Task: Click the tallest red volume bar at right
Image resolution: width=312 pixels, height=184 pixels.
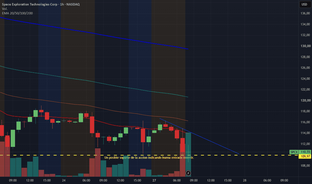Action: coord(182,160)
